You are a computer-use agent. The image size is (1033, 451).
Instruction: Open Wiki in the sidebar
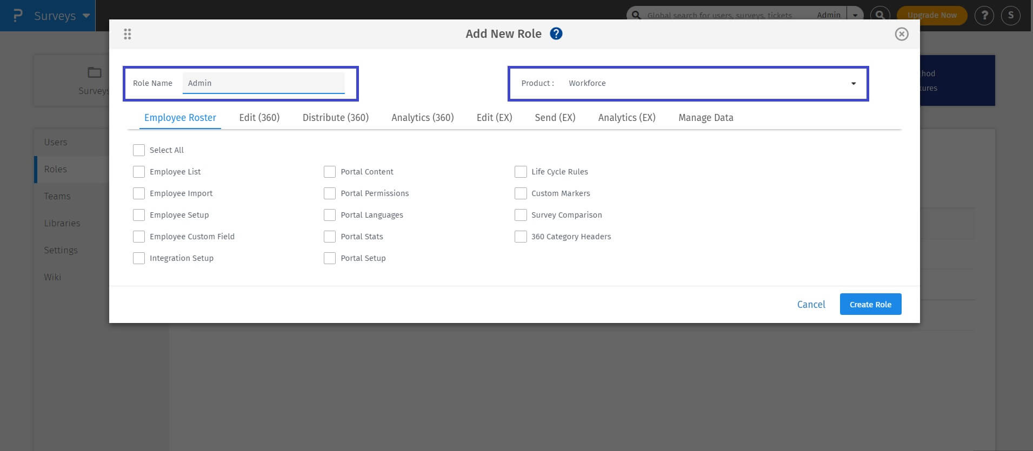pos(52,277)
